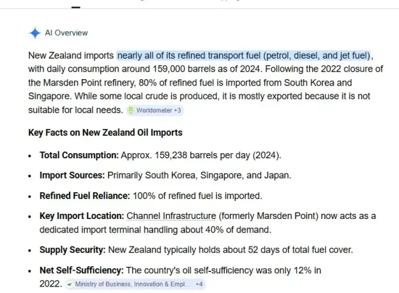Expand the +4 additional sources indicator
Viewport: 399px width, 293px height.
(x=199, y=284)
